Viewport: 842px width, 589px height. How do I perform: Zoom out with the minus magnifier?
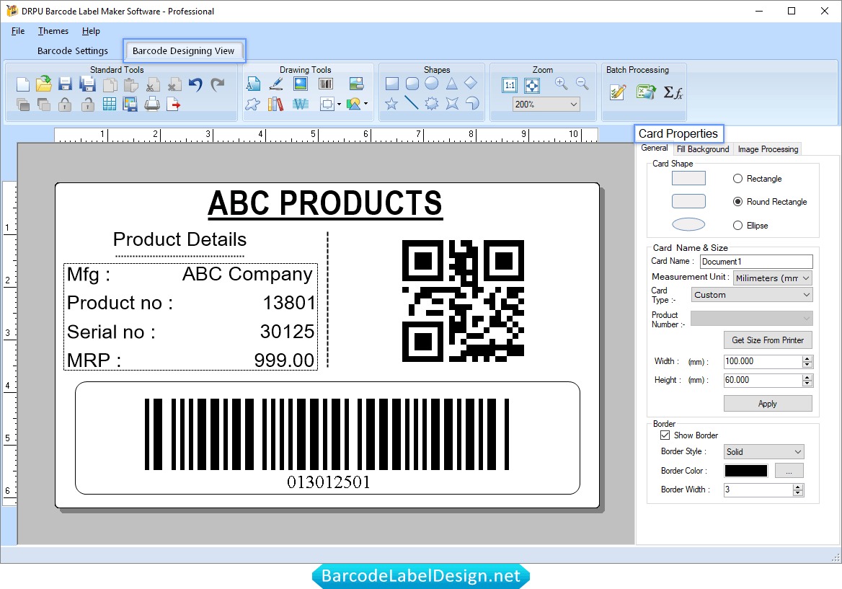tap(582, 83)
